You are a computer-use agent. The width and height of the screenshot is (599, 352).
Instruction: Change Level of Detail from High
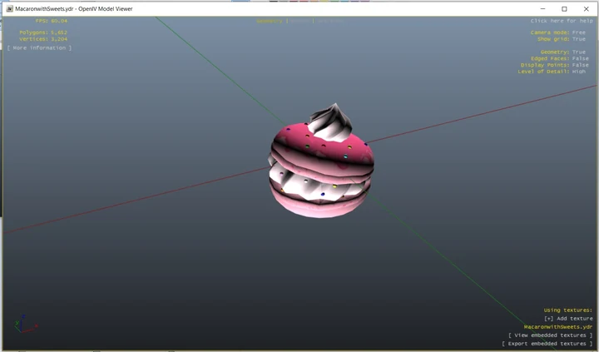[552, 72]
